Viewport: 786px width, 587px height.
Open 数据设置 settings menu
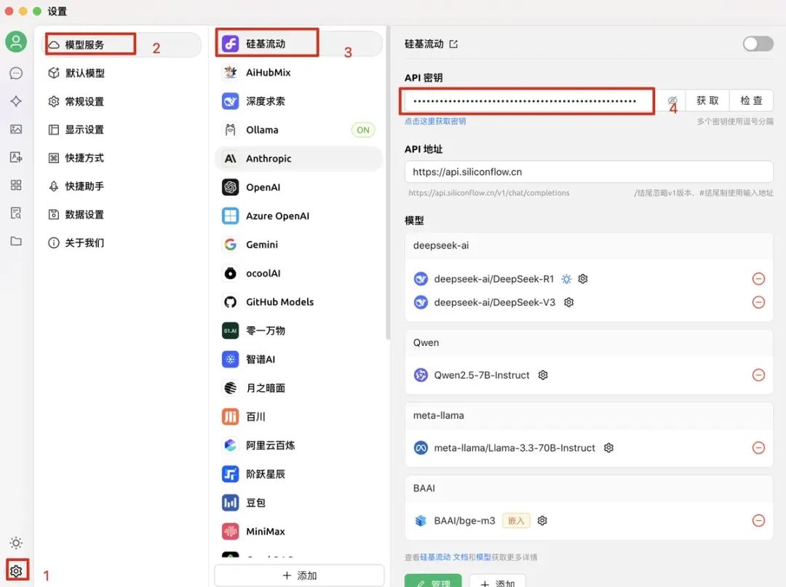click(121, 214)
